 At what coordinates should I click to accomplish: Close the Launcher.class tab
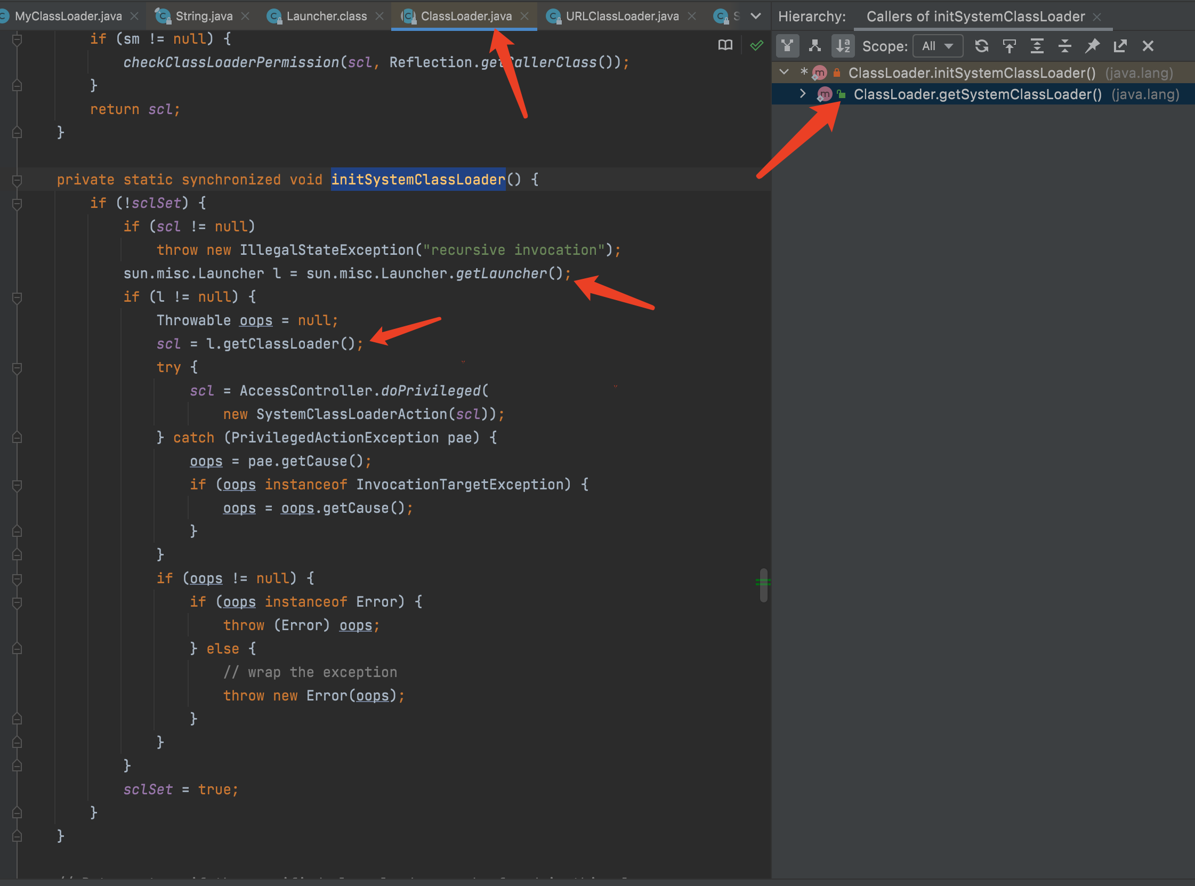click(380, 16)
